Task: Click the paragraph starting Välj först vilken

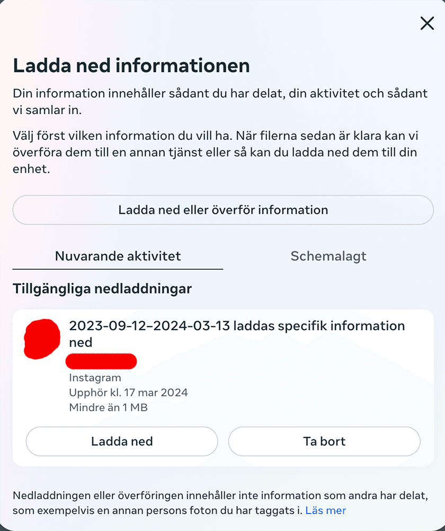Action: point(215,153)
